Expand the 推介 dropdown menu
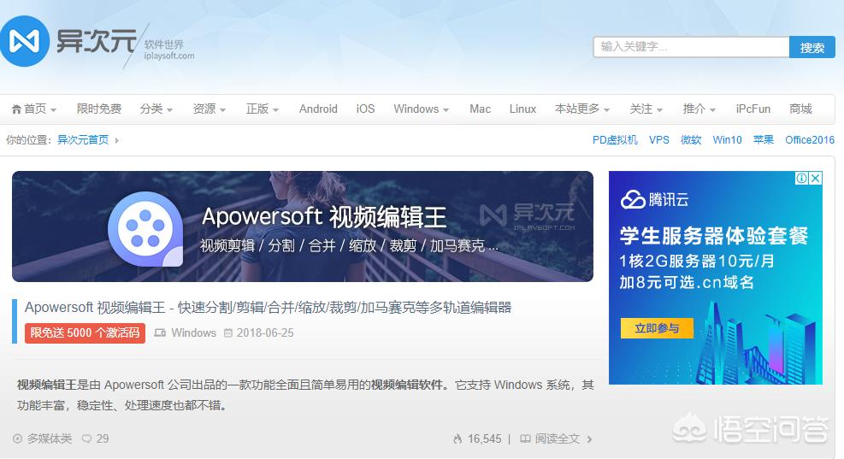Viewport: 844px width, 459px height. click(712, 109)
